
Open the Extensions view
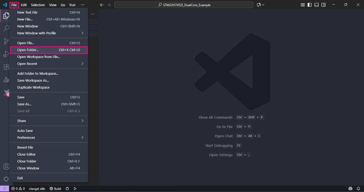tap(6, 67)
